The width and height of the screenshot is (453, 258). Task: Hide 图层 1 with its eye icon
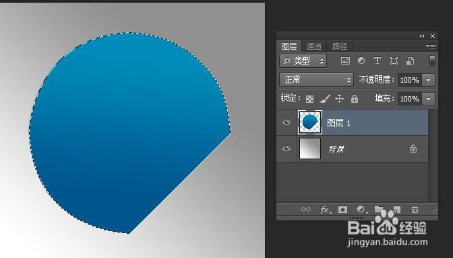pyautogui.click(x=286, y=122)
